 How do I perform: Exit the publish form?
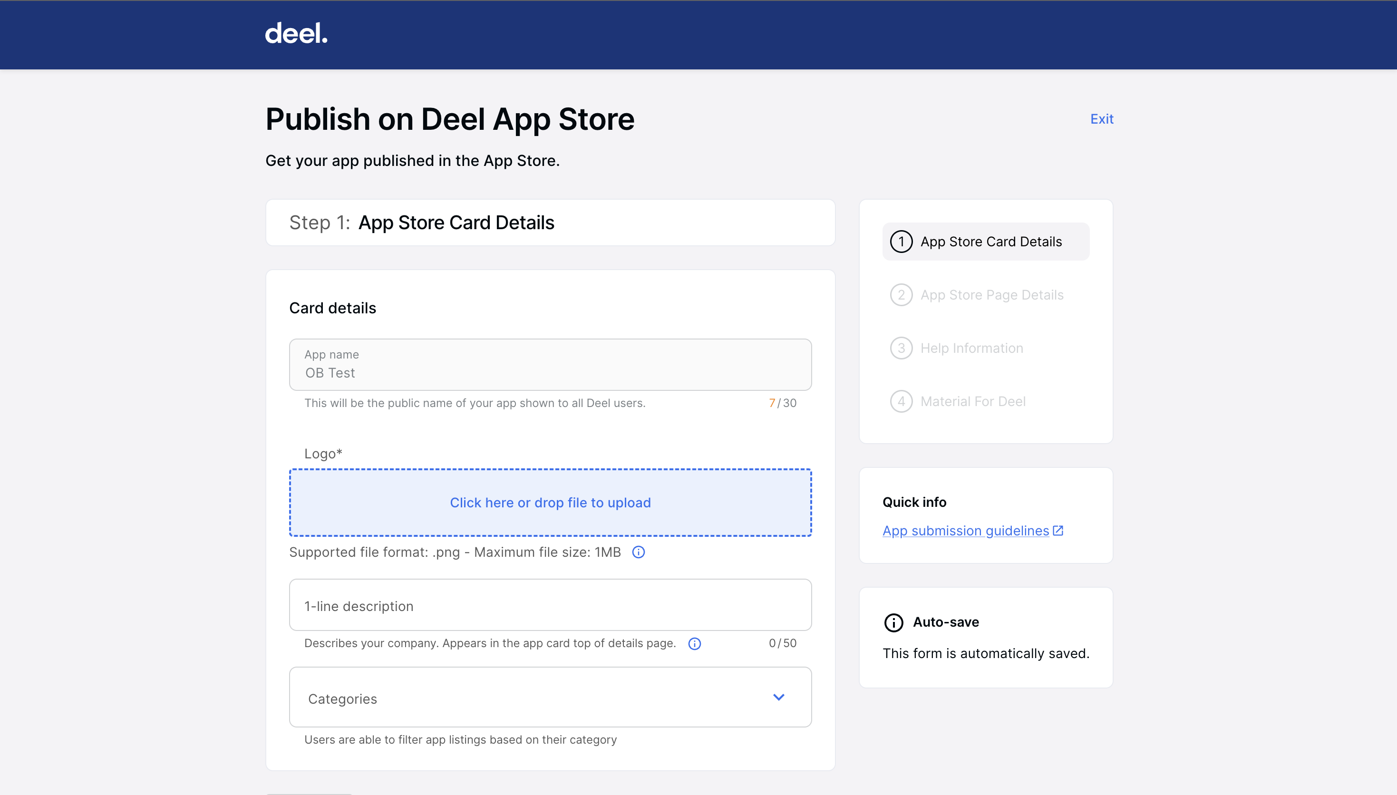click(1102, 119)
